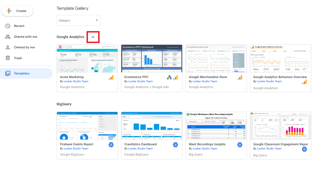
Task: Click the BigQuery section heading
Action: pos(64,104)
